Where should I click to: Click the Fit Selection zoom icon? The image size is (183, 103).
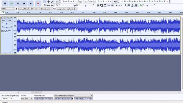click(x=133, y=5)
